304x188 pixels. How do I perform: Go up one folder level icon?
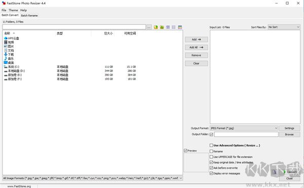point(156,27)
